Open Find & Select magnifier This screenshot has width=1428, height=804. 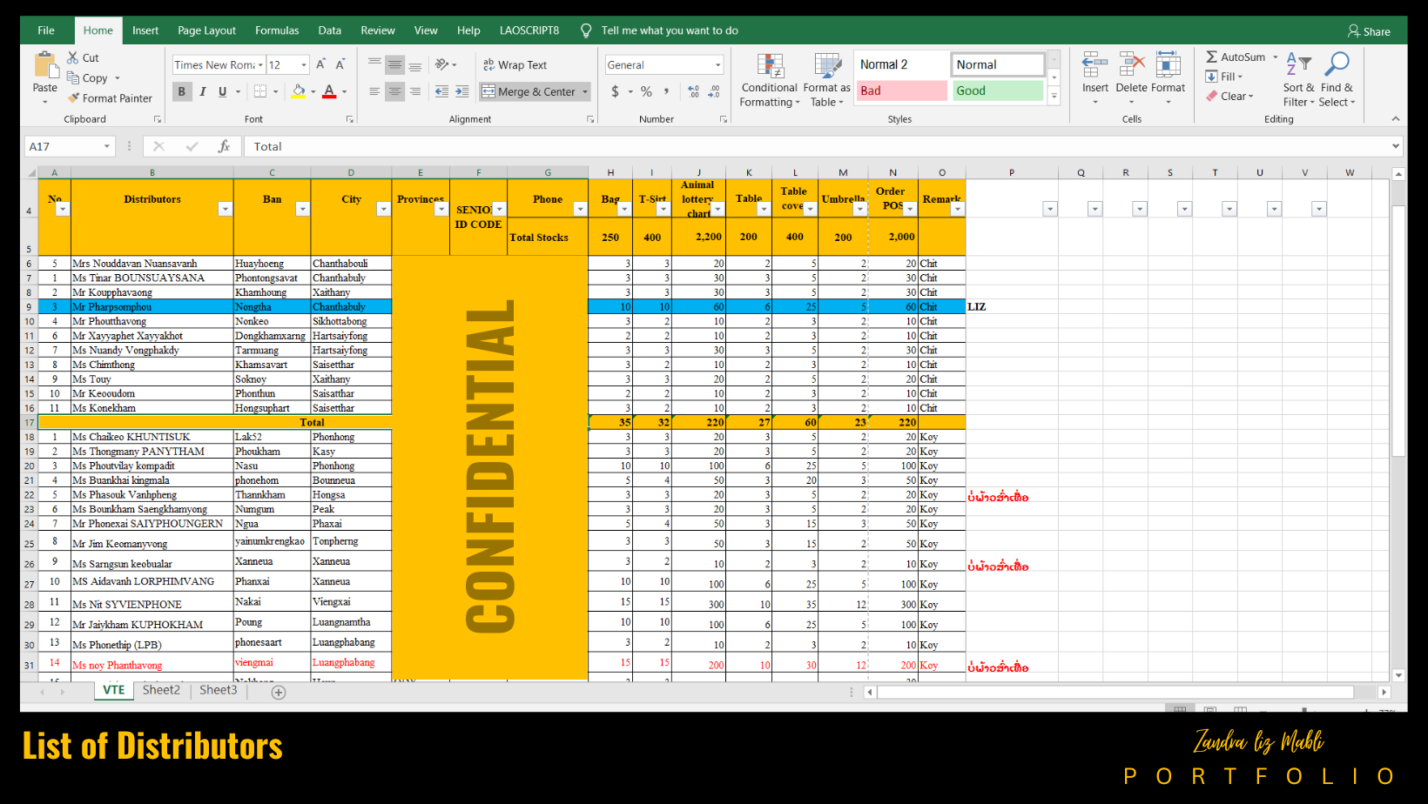[x=1336, y=65]
